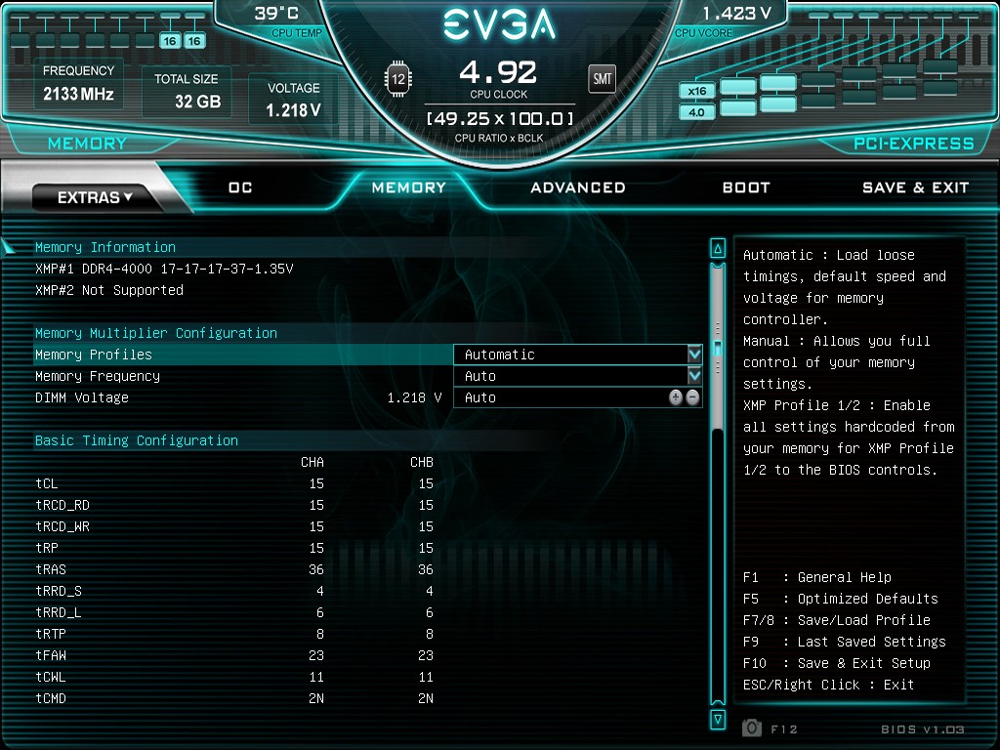Viewport: 1000px width, 750px height.
Task: Click the tRCD_WR timing row
Action: [234, 526]
